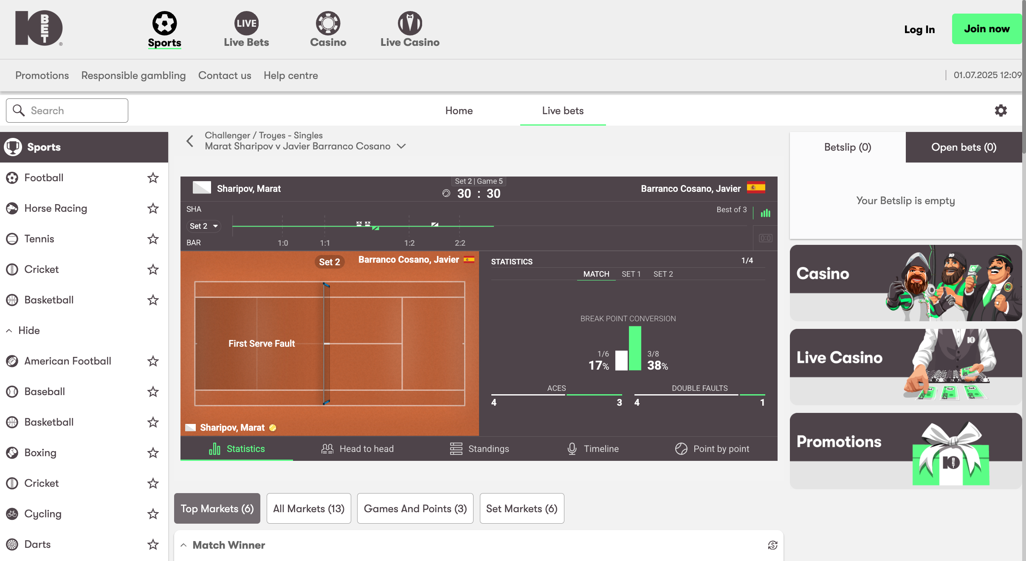Screen dimensions: 1026x561
Task: Favorite American Football with its star
Action: [x=153, y=361]
